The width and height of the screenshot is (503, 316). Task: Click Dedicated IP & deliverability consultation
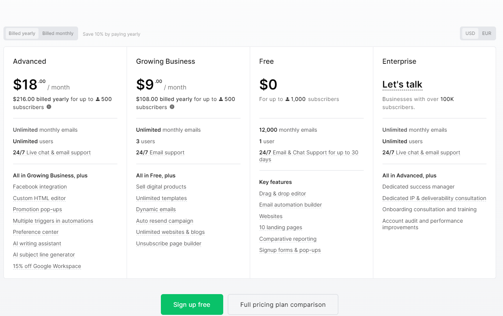coord(434,198)
